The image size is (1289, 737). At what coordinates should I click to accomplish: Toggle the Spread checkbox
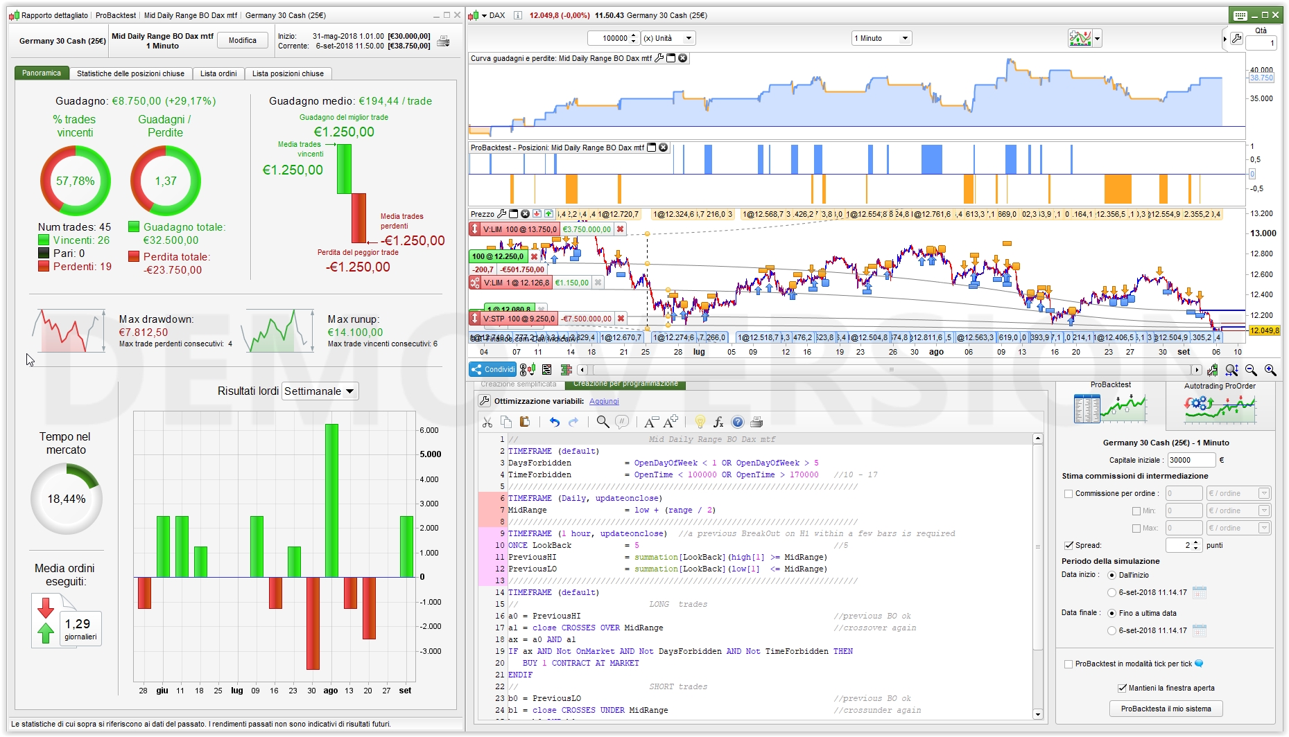point(1069,545)
